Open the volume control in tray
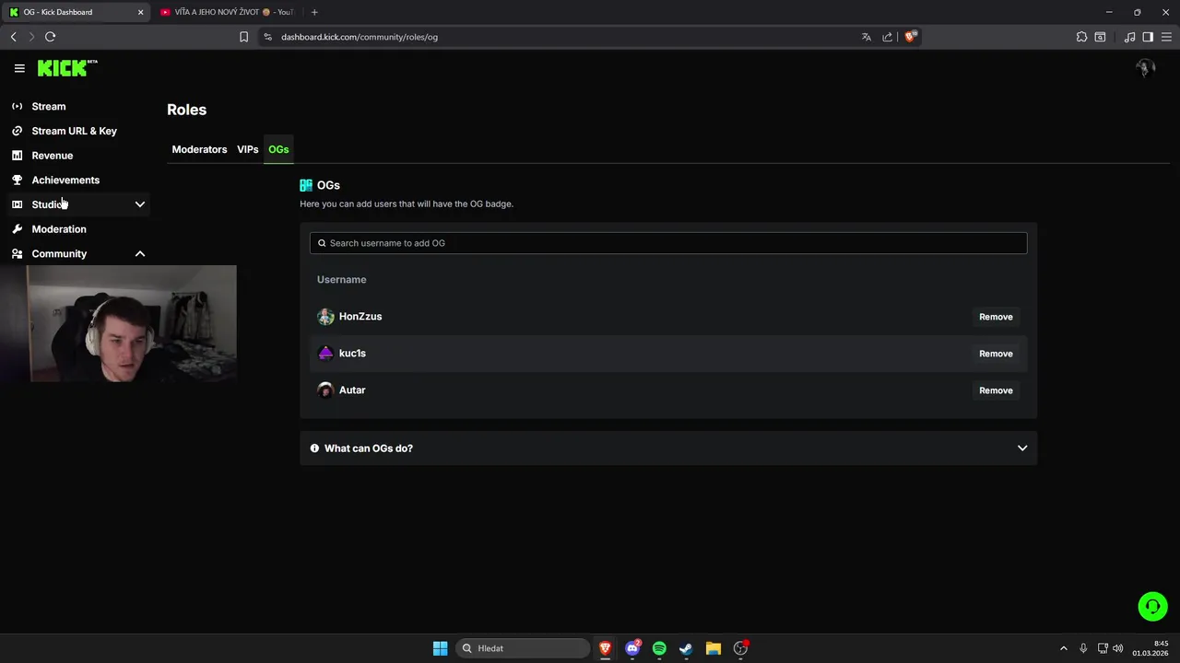Viewport: 1180px width, 663px height. coord(1118,648)
